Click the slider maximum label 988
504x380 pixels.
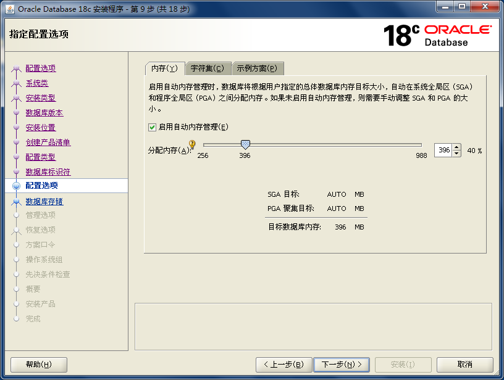coord(421,155)
